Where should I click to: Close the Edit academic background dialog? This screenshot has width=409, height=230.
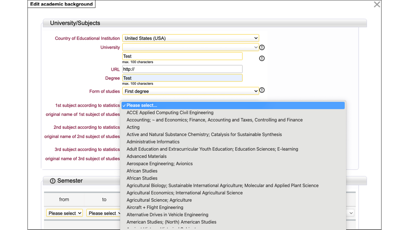[x=377, y=4]
